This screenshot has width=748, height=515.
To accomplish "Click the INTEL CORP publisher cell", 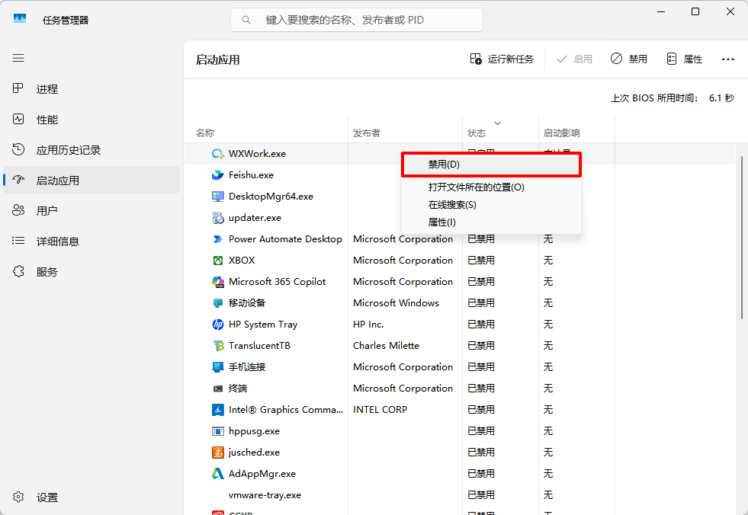I will coord(380,410).
